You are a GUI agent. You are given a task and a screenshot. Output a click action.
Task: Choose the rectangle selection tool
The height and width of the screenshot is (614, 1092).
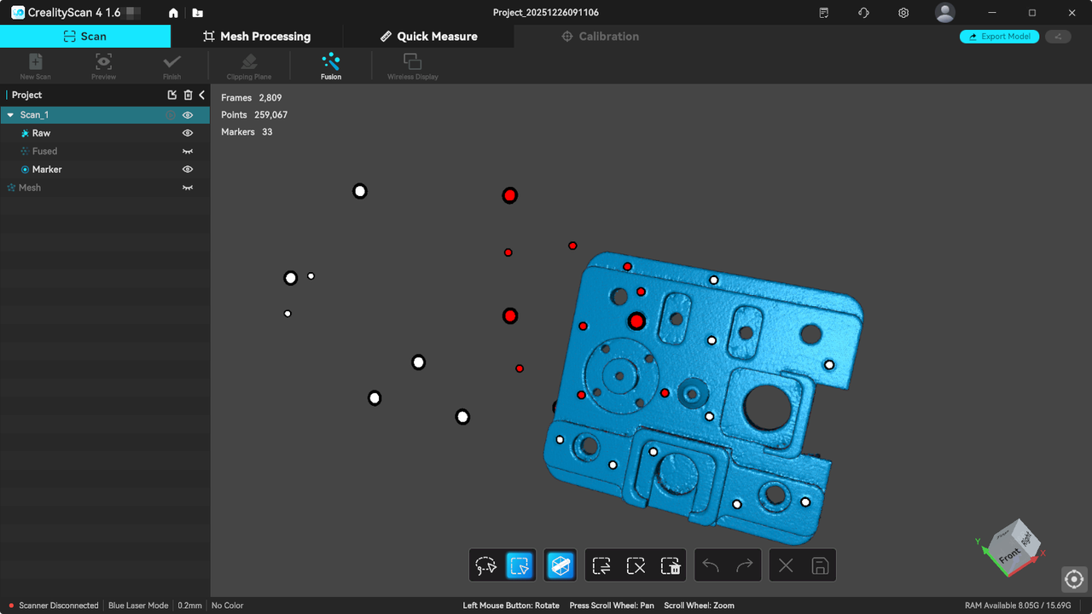click(x=520, y=565)
